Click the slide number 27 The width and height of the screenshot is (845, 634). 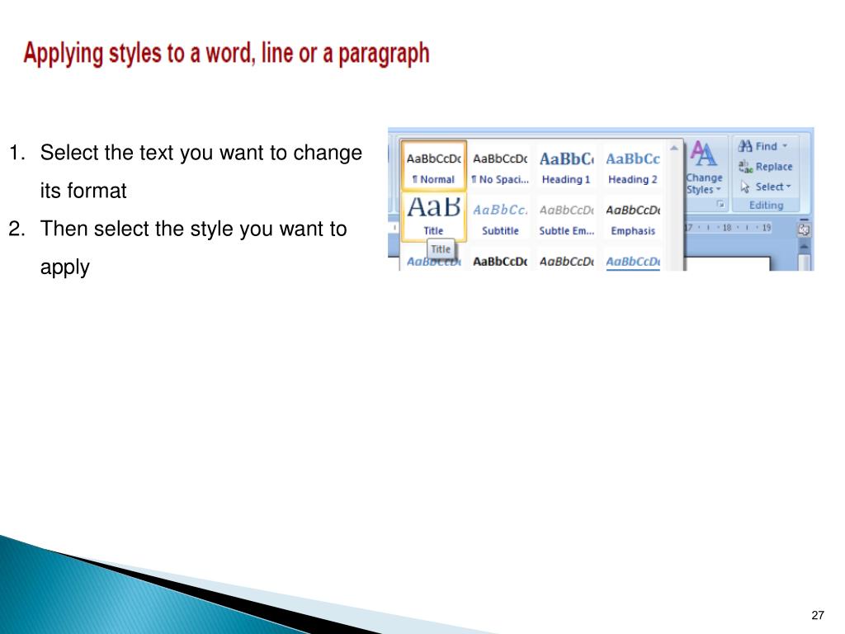click(818, 615)
